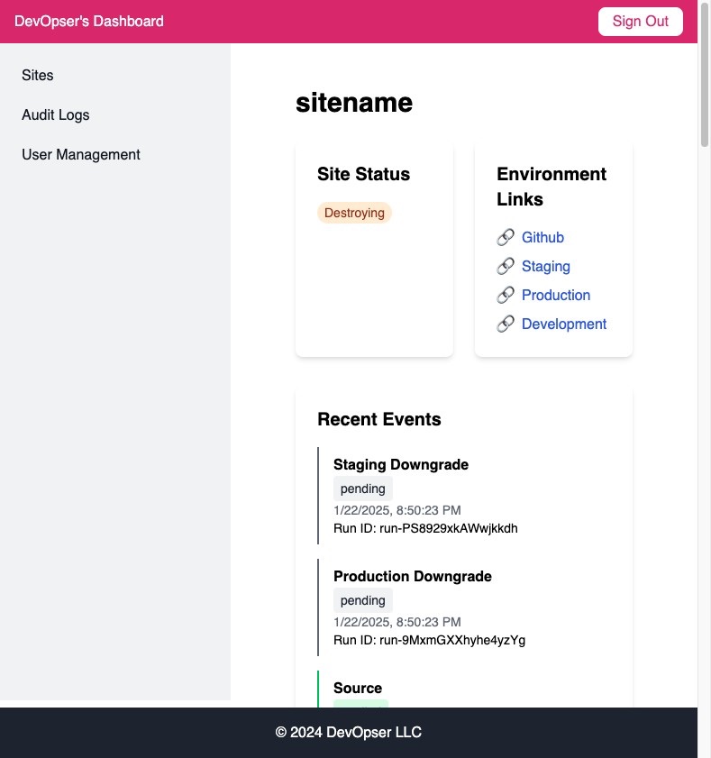
Task: Go to DevOpser's Dashboard home title
Action: coord(89,22)
